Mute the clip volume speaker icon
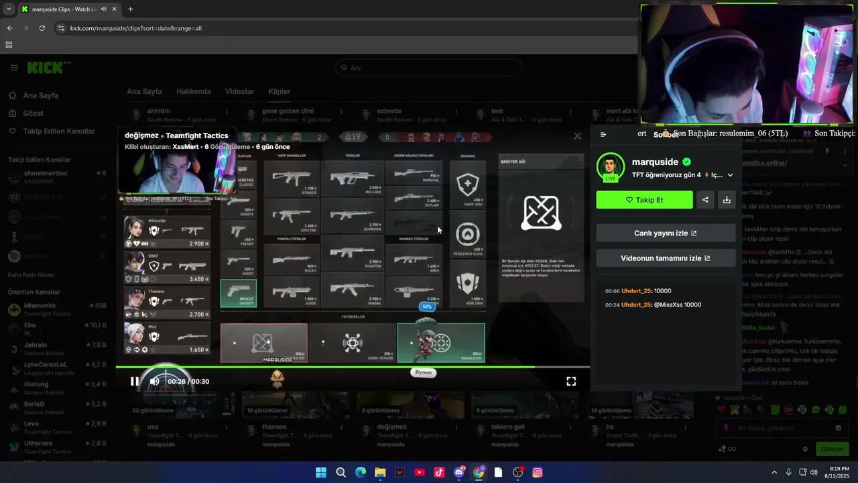The image size is (858, 483). pos(154,381)
